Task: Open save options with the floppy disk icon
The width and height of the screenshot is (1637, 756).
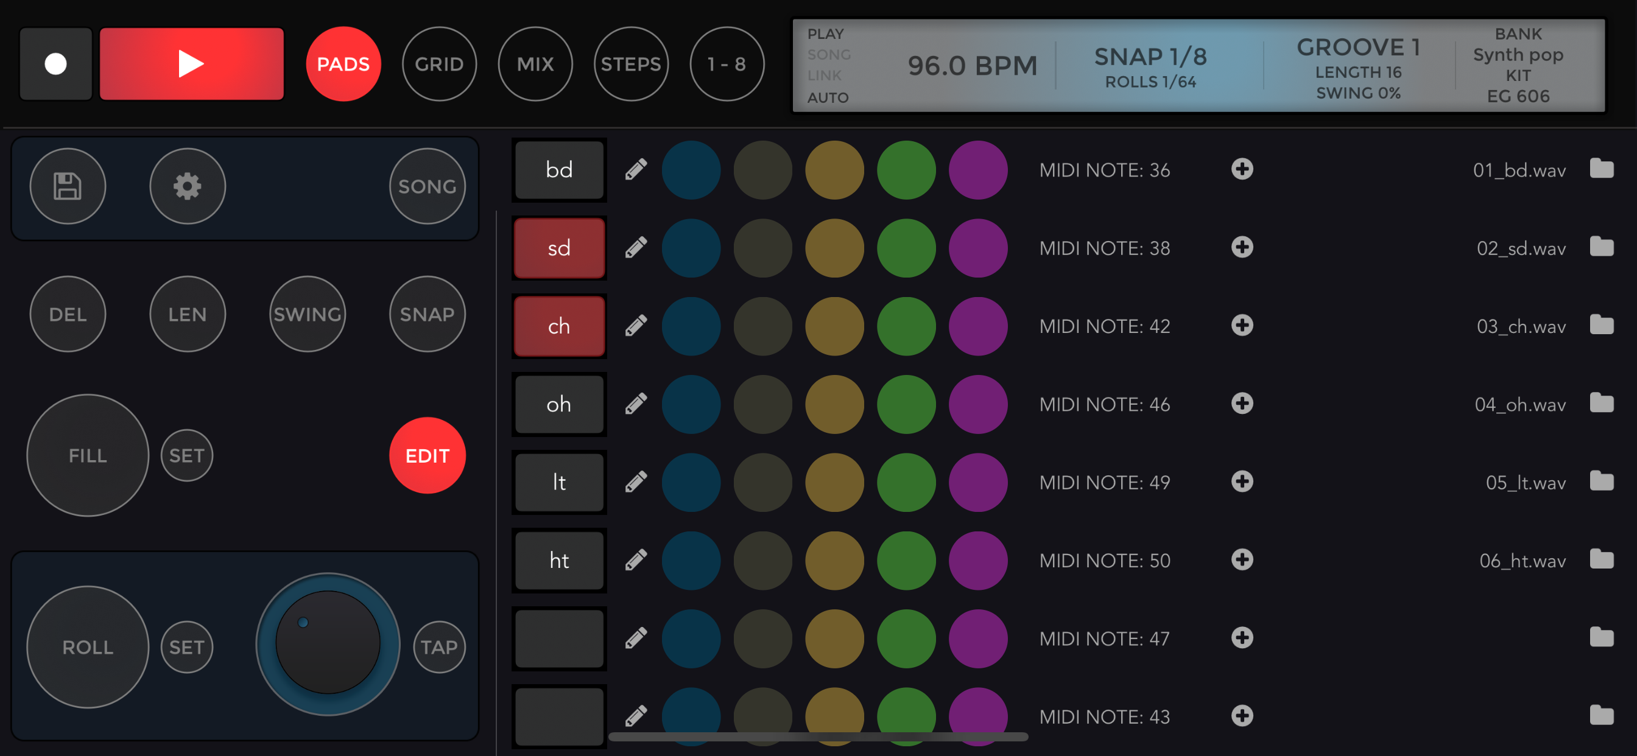Action: click(x=68, y=185)
